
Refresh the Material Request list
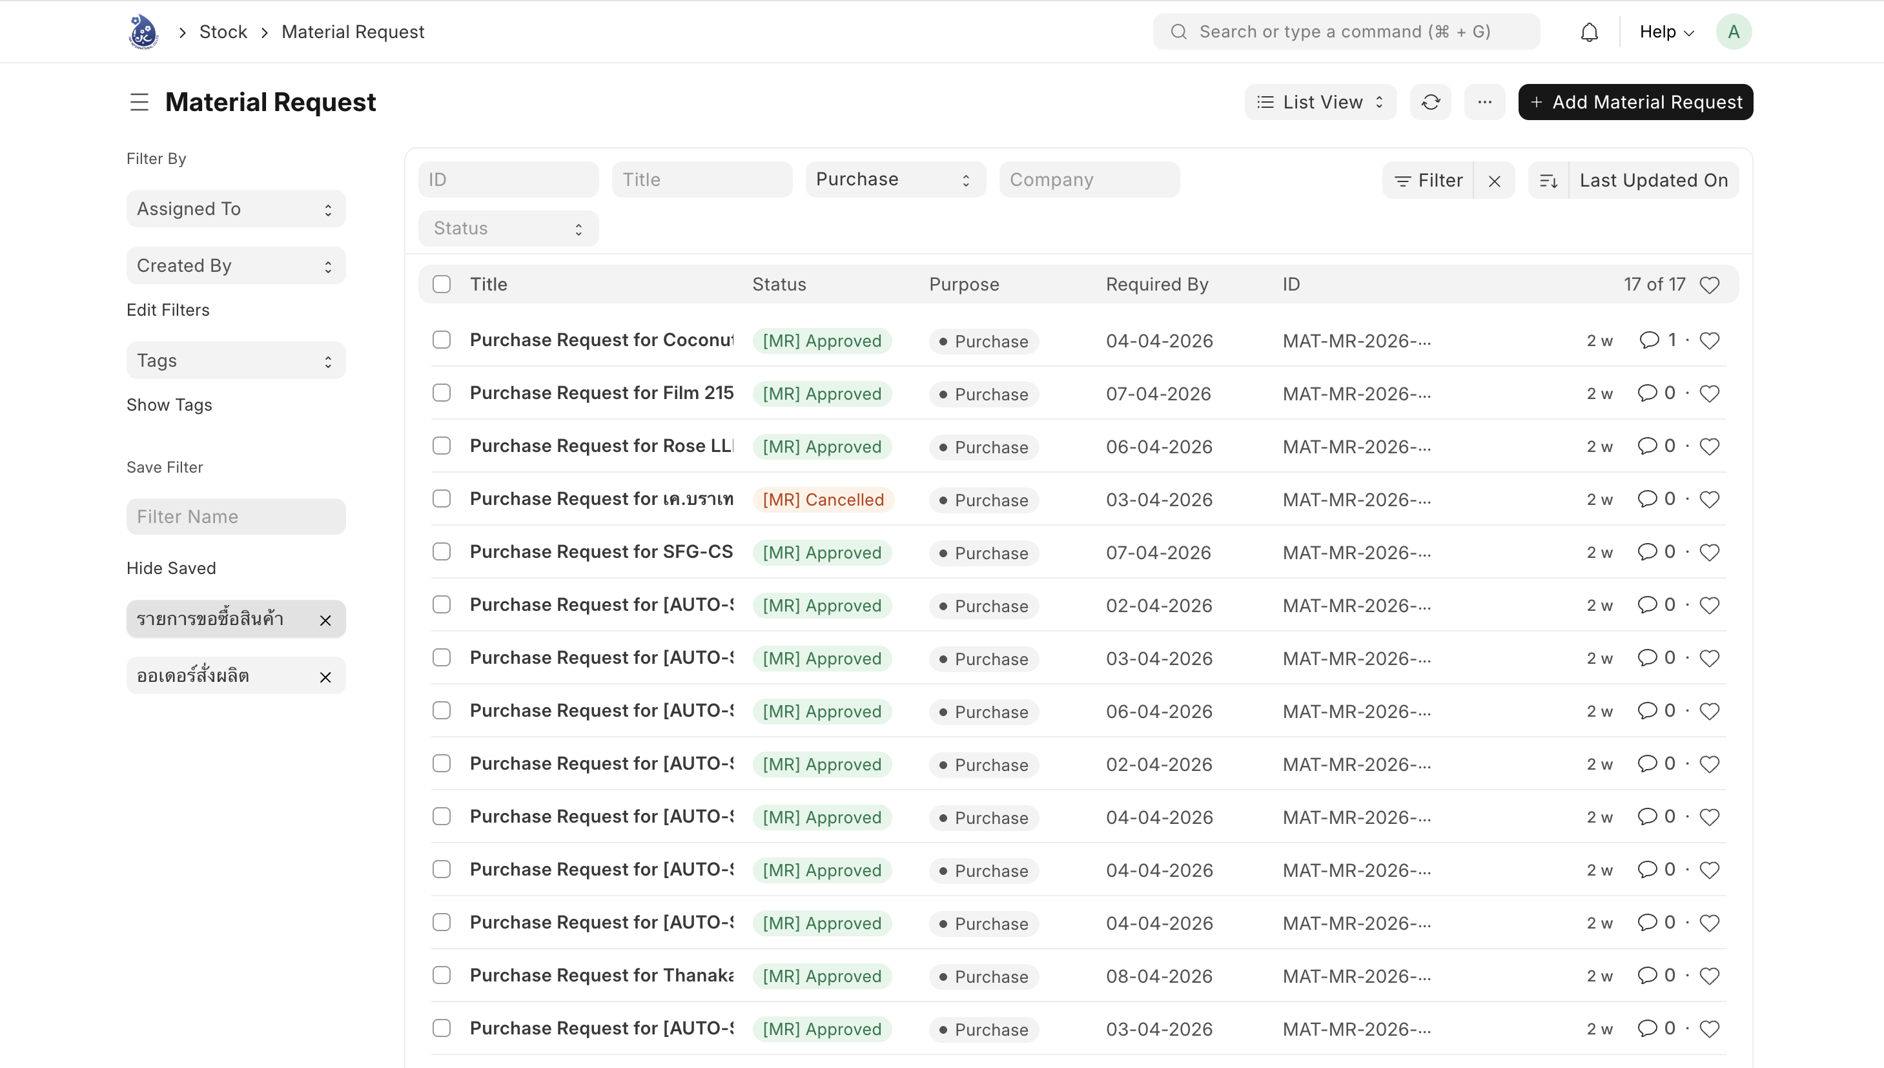pyautogui.click(x=1431, y=102)
